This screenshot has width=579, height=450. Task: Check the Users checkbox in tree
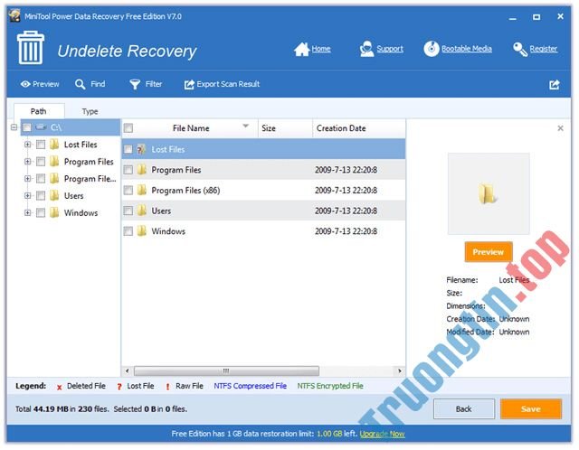[41, 196]
